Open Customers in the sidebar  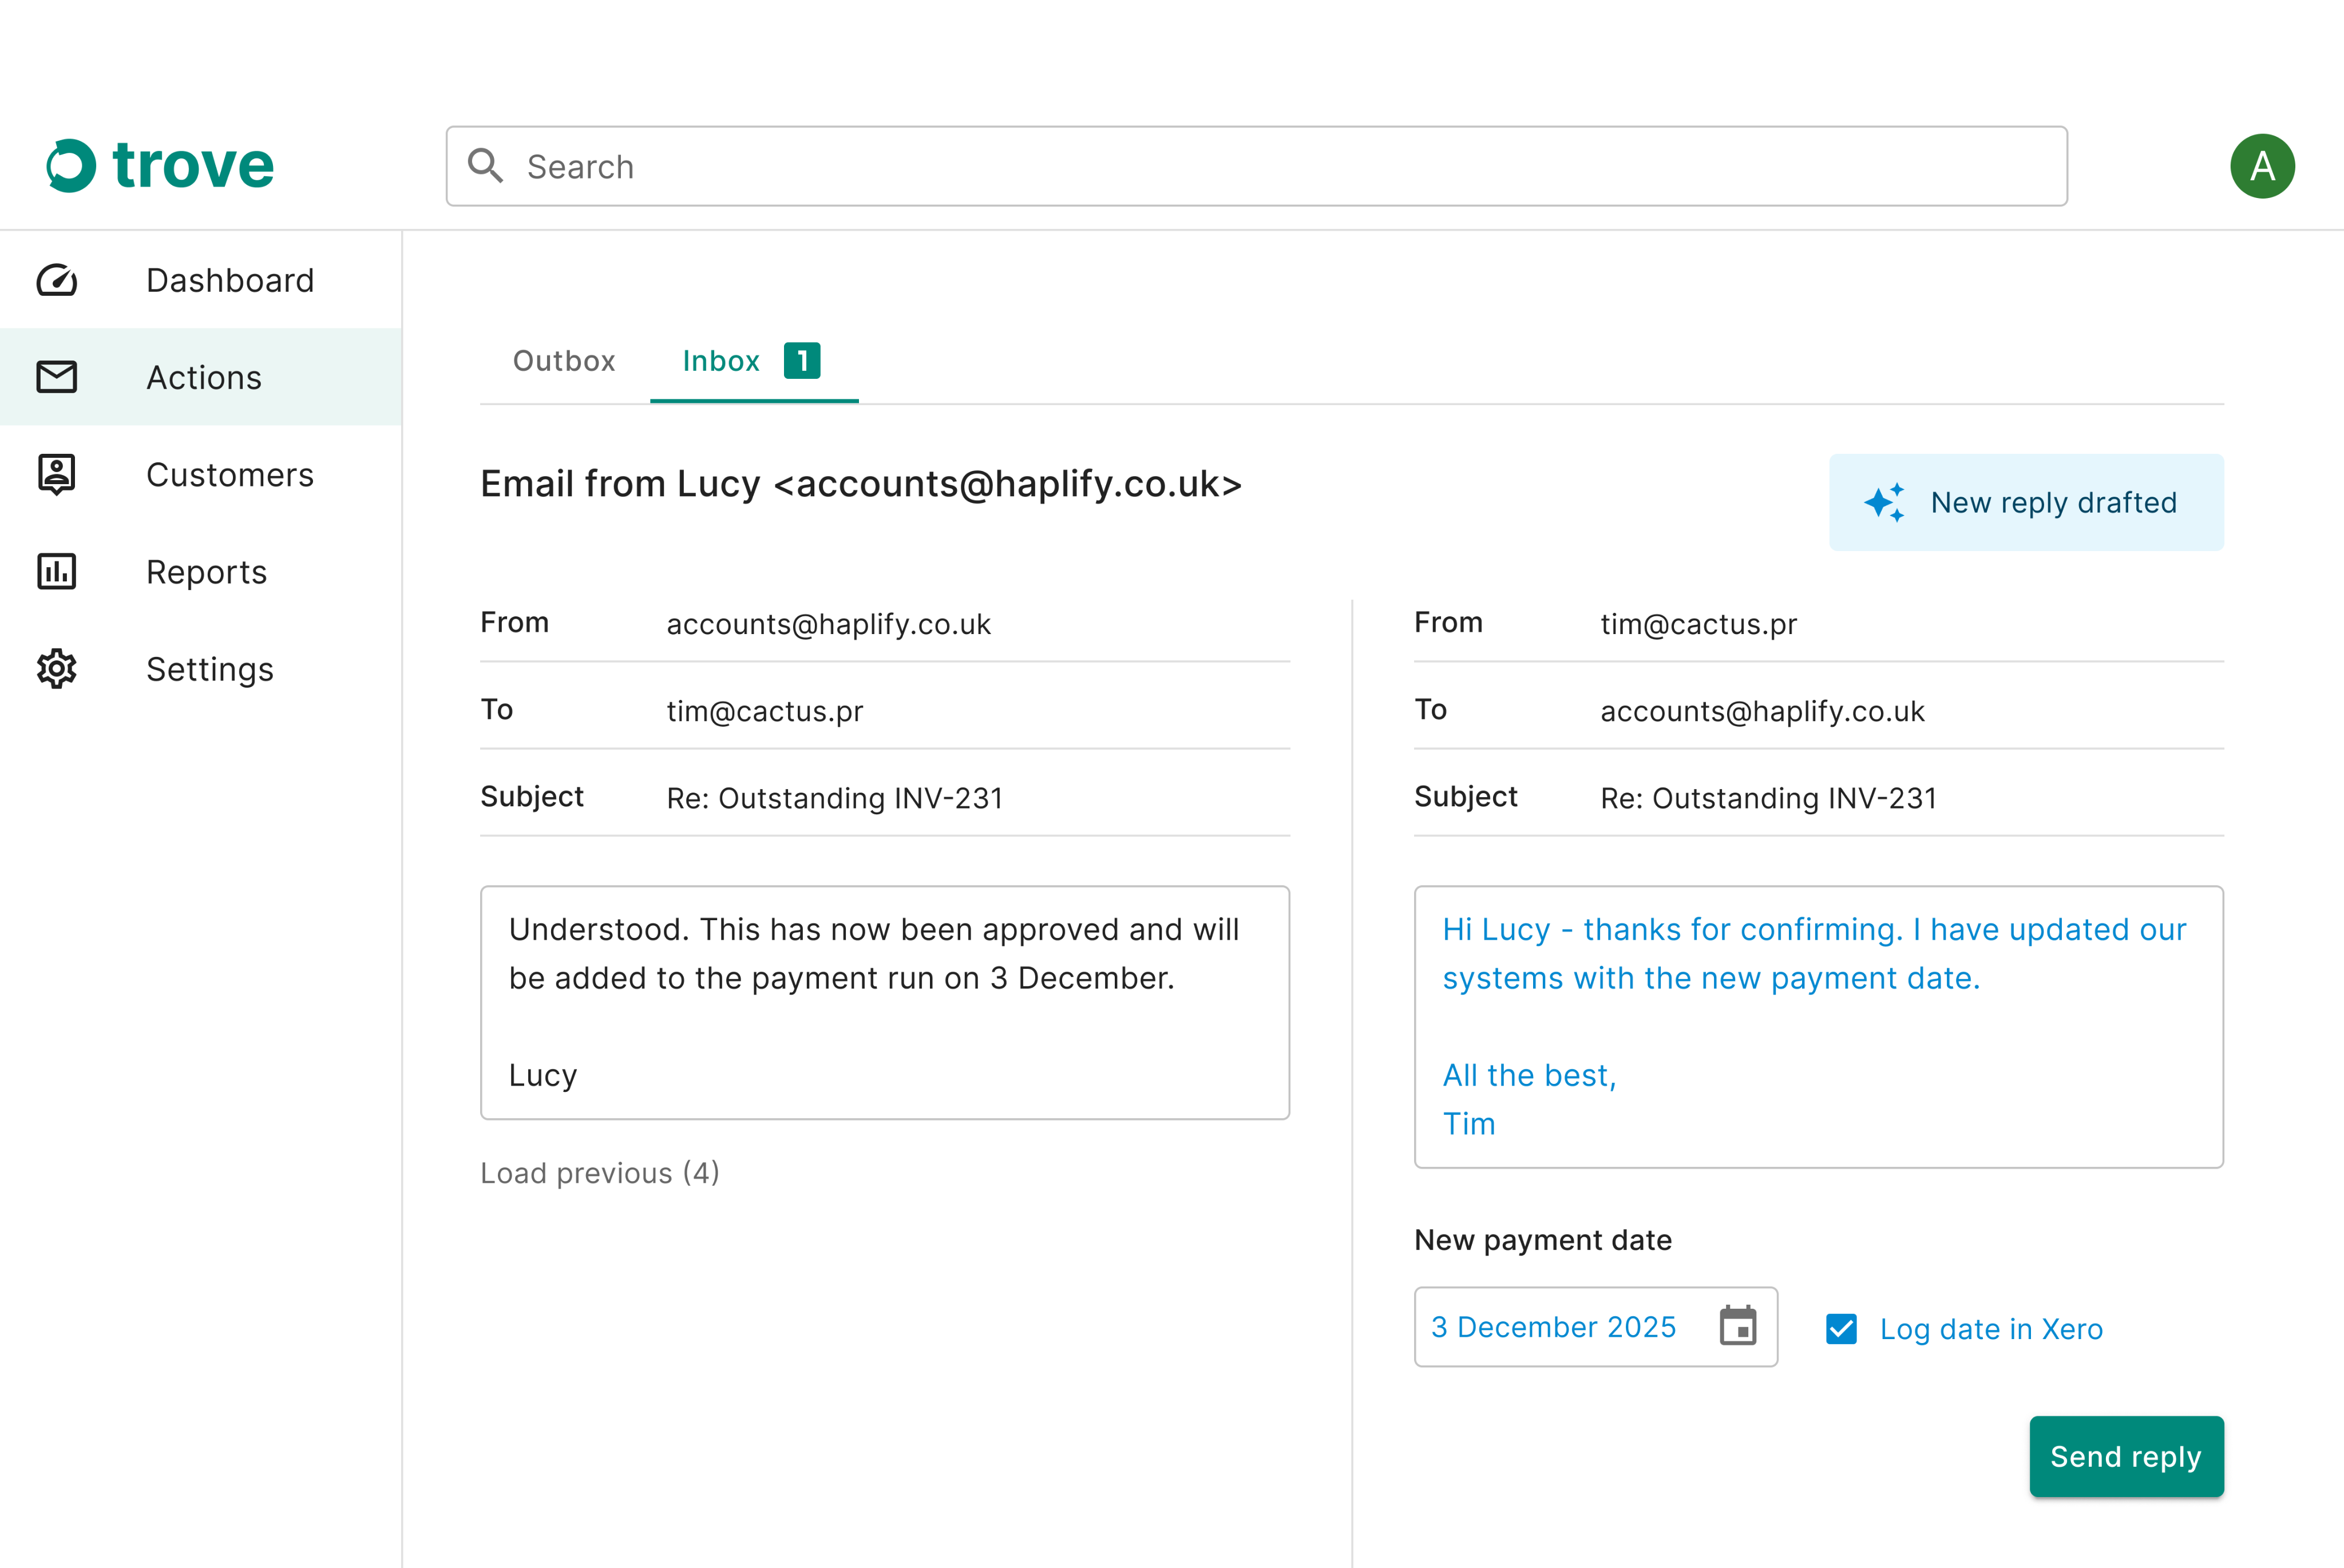point(229,474)
